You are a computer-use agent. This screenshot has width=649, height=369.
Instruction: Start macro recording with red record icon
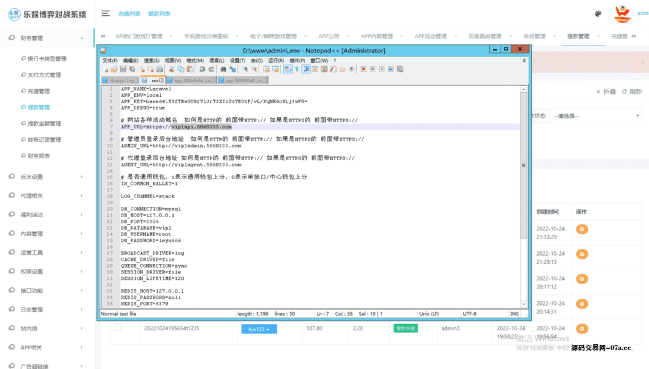pos(362,69)
